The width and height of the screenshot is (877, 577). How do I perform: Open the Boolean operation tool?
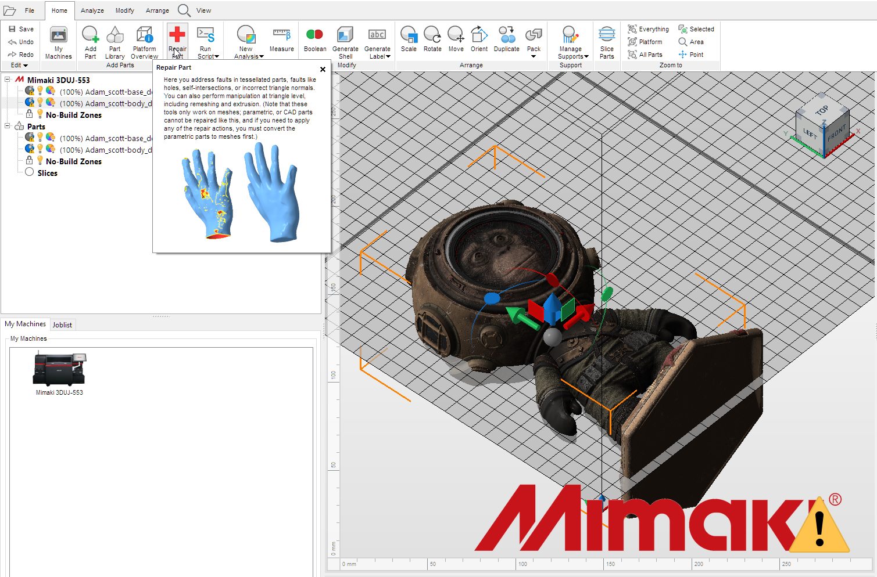315,39
